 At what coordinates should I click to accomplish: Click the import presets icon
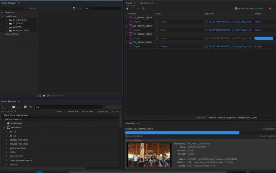point(25,107)
